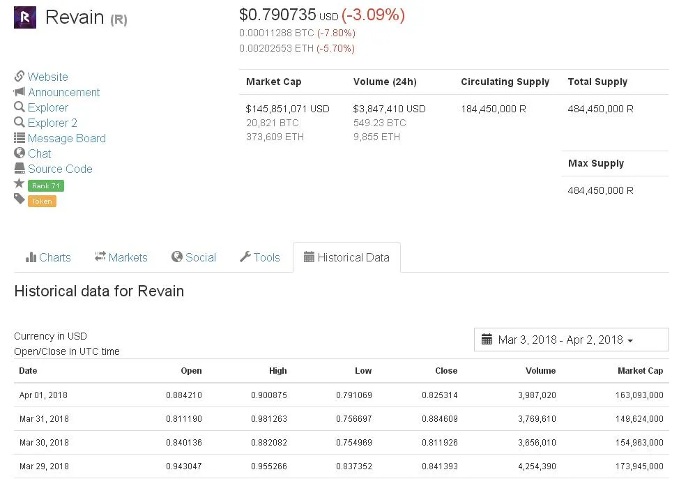This screenshot has height=479, width=695.
Task: Select the Historical Data tab
Action: [346, 257]
